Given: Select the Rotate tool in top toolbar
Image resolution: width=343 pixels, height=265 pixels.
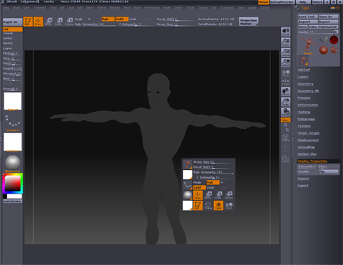Looking at the screenshot, I should [69, 22].
